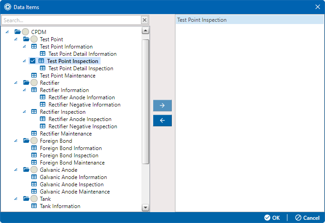The height and width of the screenshot is (223, 325).
Task: Collapse Test Point Information node
Action: click(x=24, y=46)
